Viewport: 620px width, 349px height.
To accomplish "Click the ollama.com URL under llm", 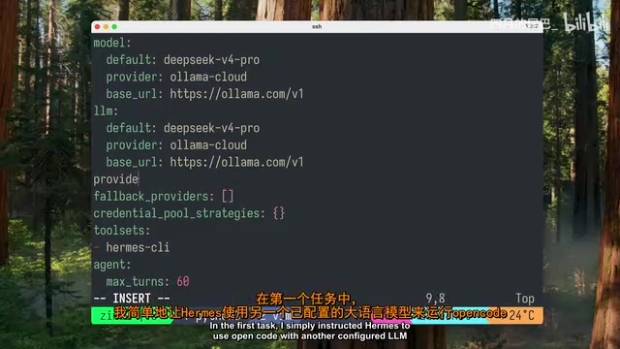I will (236, 162).
